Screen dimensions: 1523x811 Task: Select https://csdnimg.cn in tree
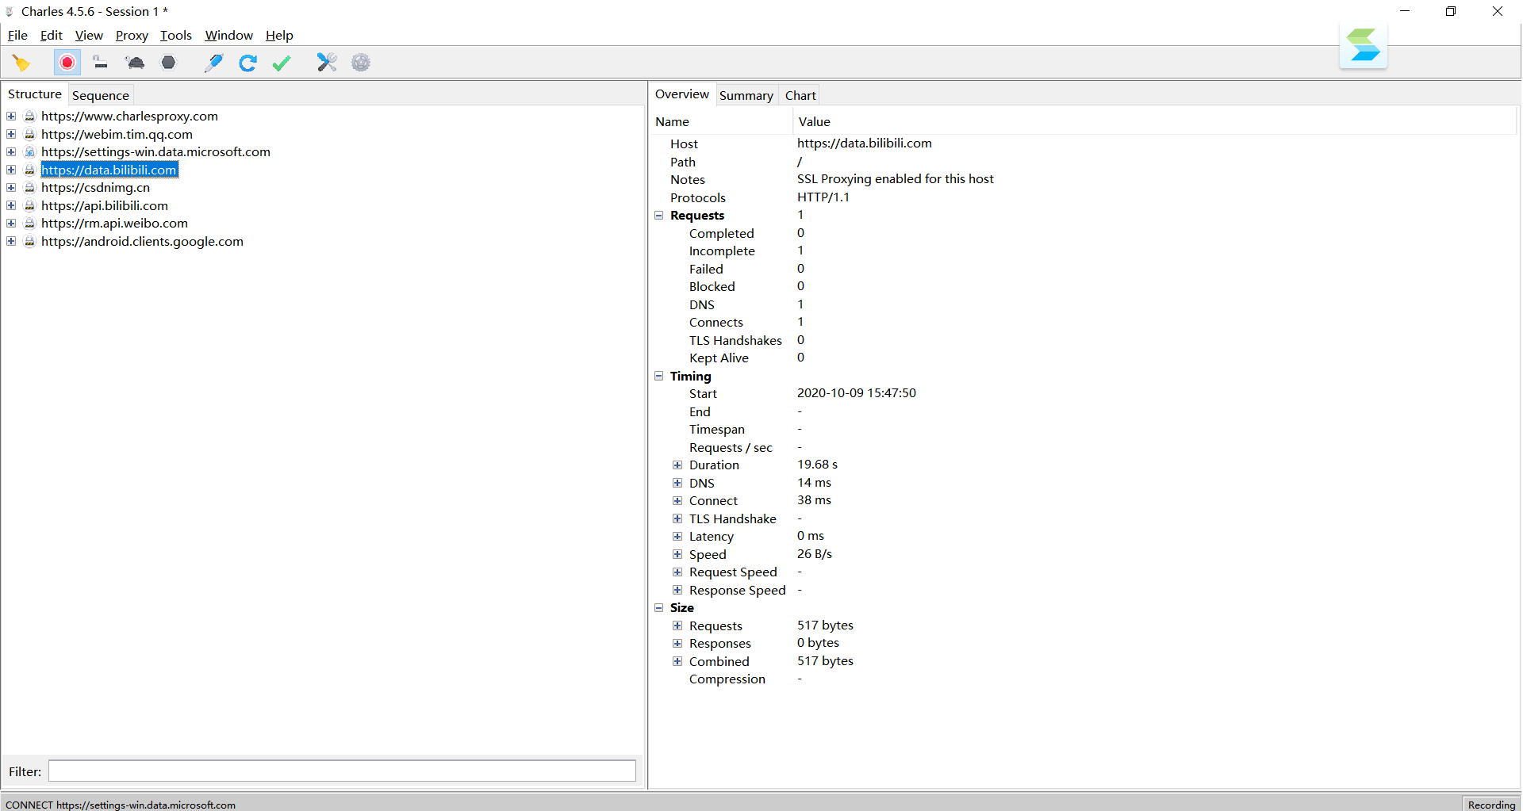tap(95, 187)
